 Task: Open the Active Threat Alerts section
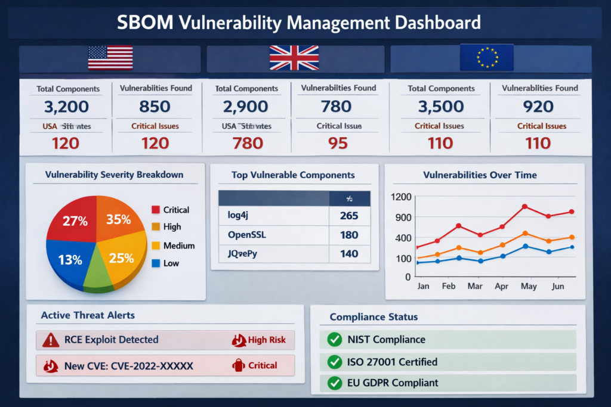87,315
